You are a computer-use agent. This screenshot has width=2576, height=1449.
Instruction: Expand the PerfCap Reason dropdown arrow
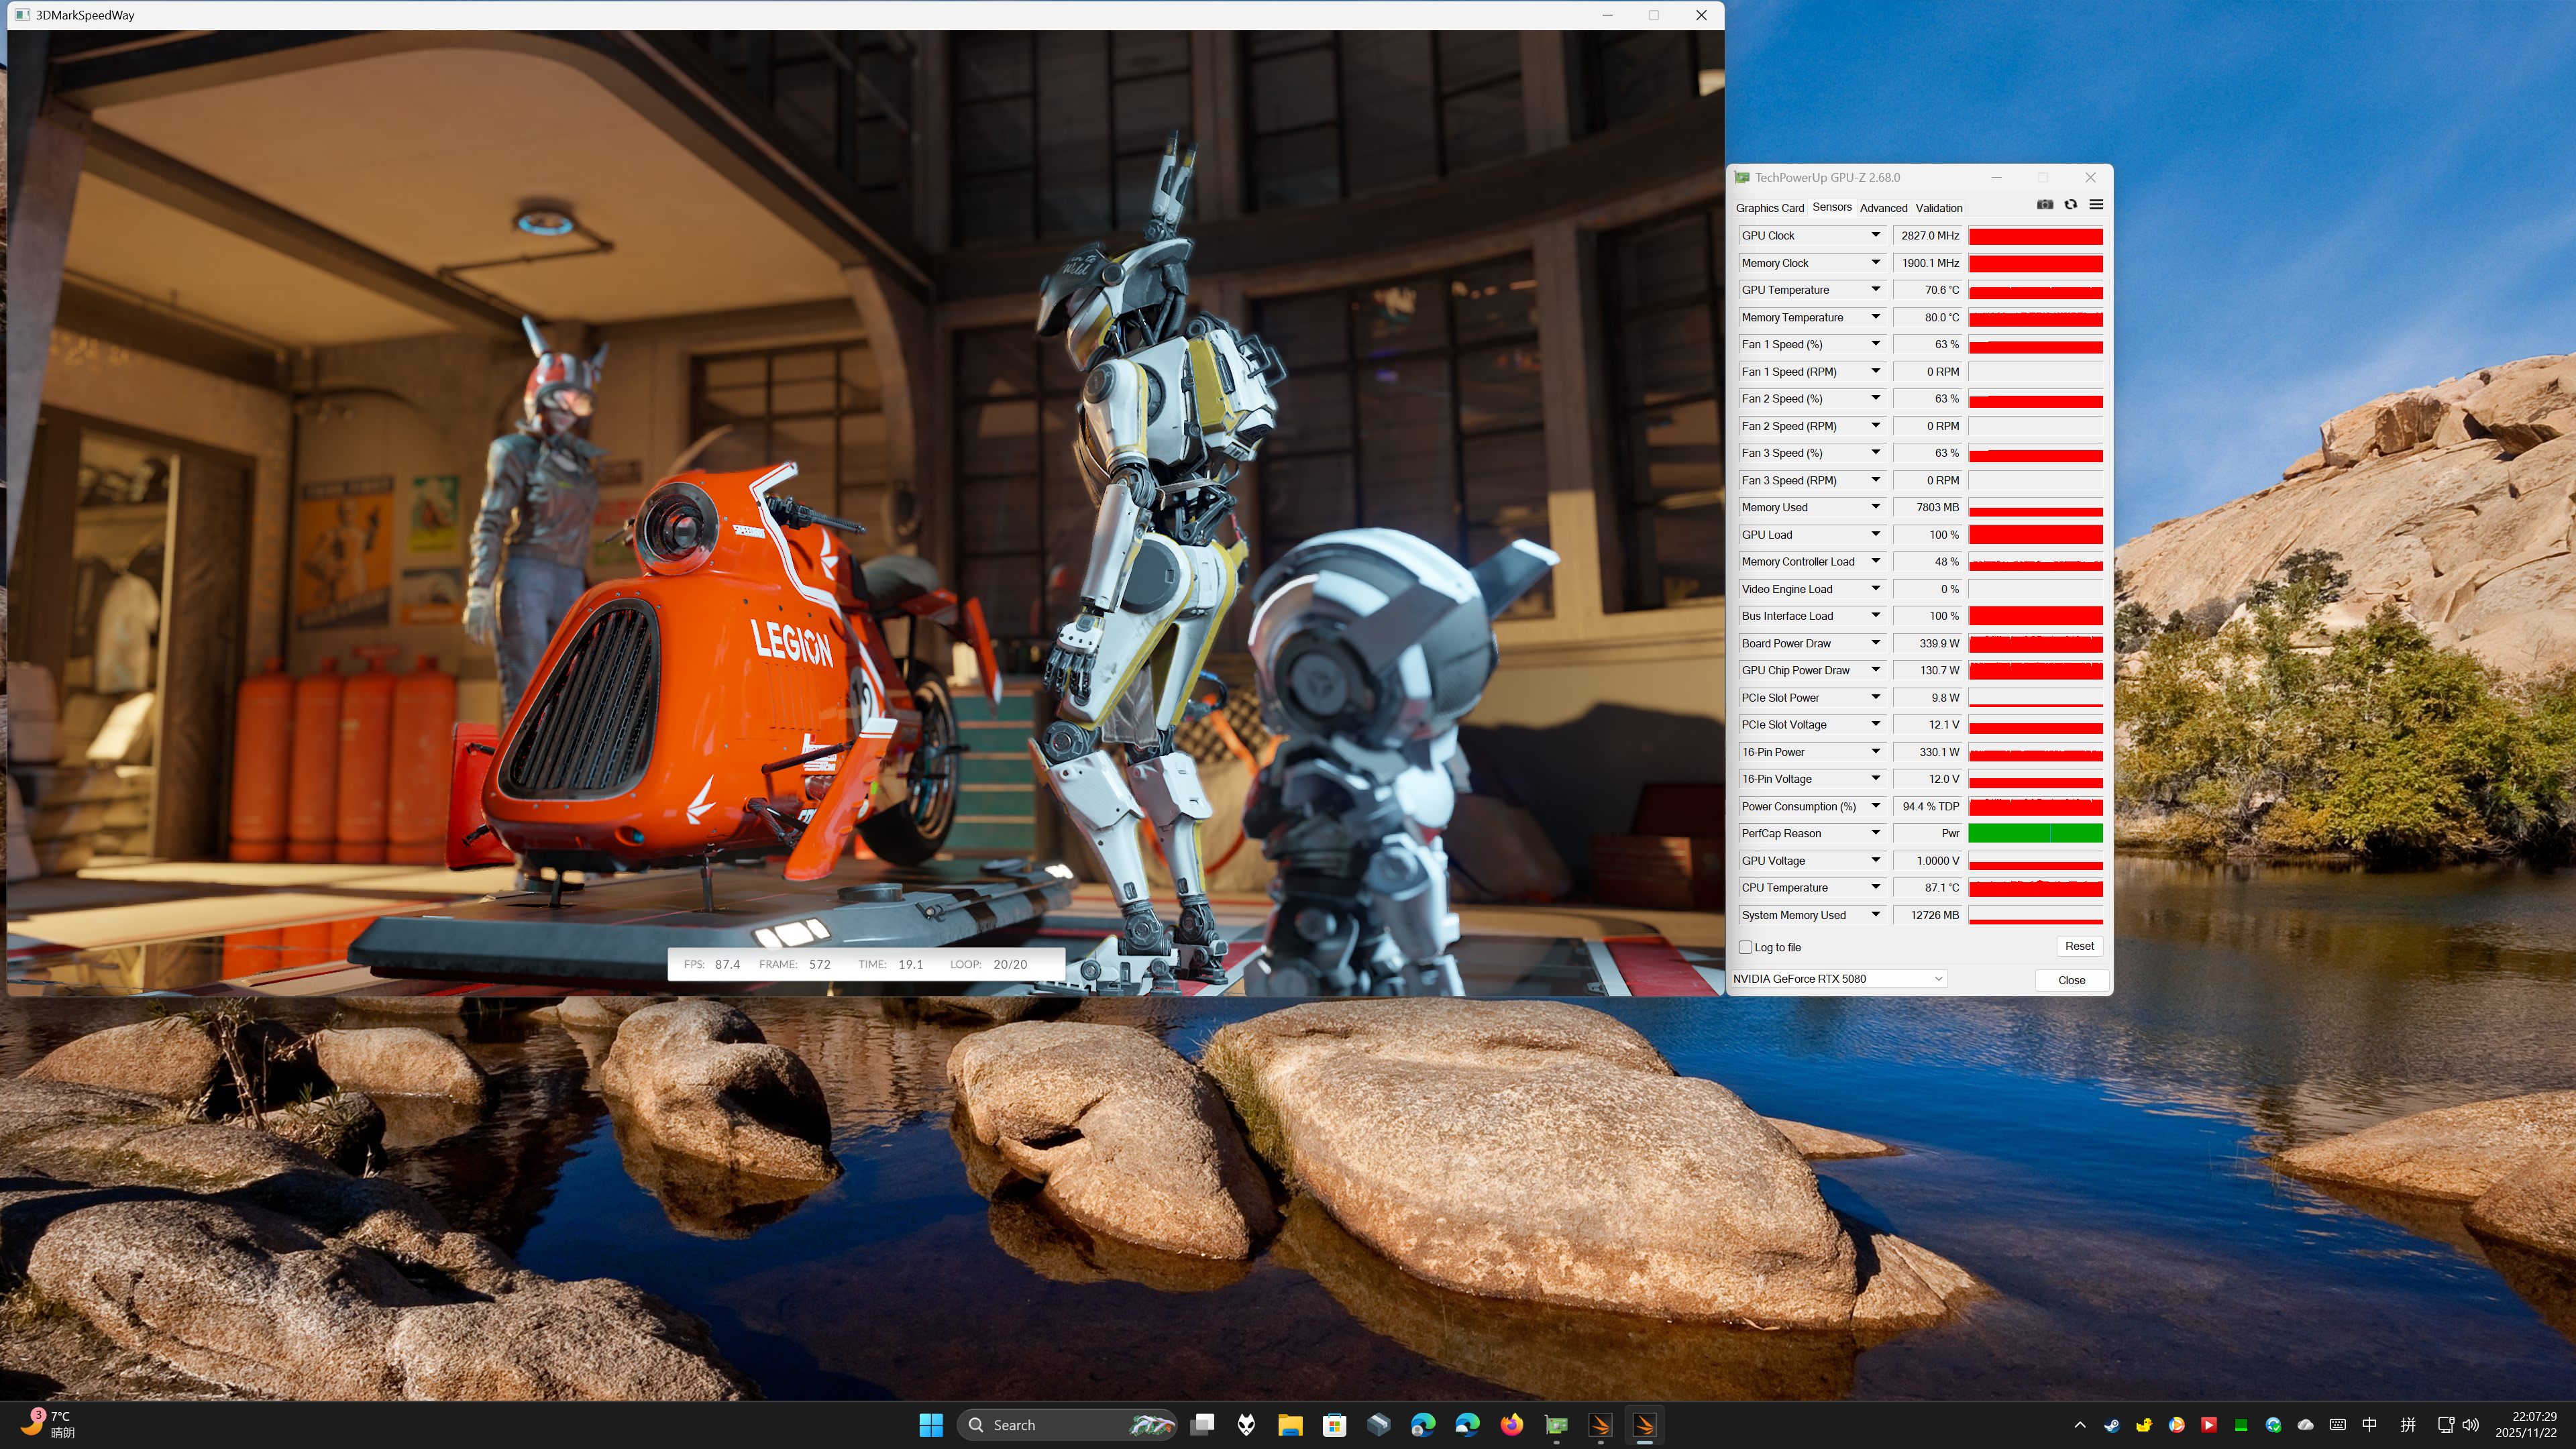tap(1876, 833)
